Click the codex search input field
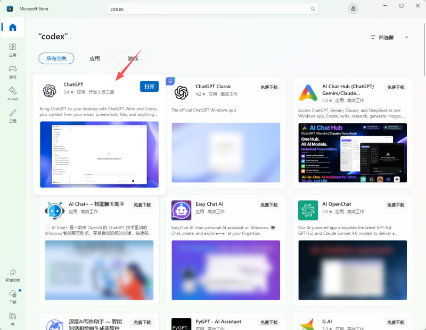Screen dimensions: 426x330 212,9
